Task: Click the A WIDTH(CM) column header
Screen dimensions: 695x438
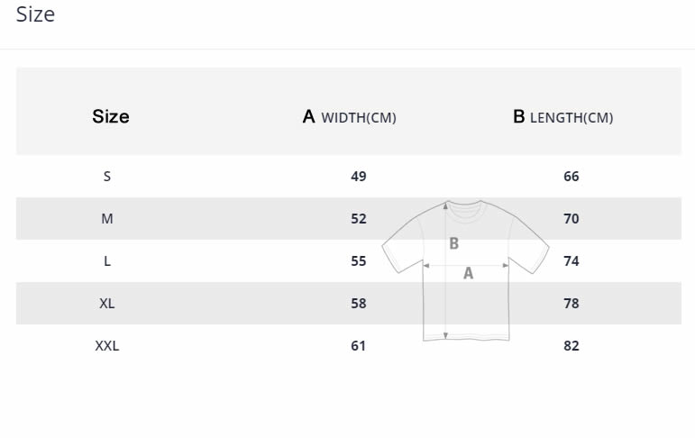Action: (349, 117)
